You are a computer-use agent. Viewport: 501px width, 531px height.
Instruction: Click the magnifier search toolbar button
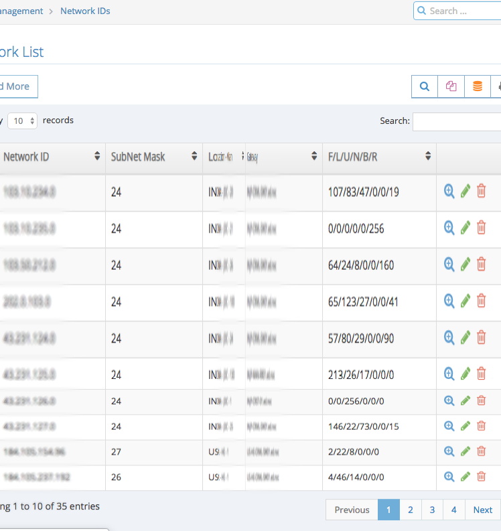[425, 86]
